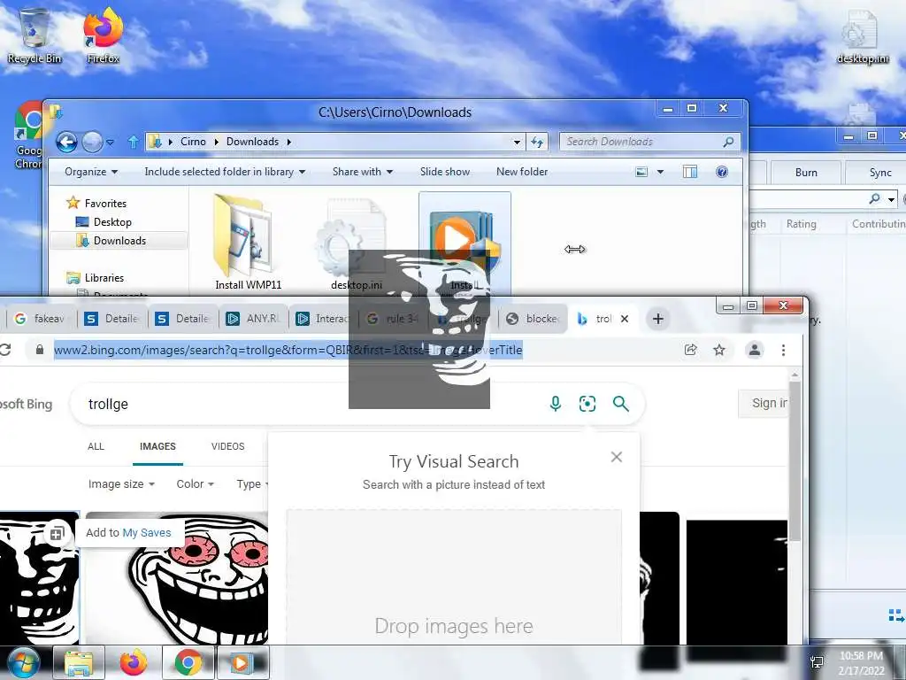Close the Try Visual Search popup

tap(617, 458)
